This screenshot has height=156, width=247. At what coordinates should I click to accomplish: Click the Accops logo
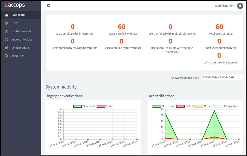15,5
